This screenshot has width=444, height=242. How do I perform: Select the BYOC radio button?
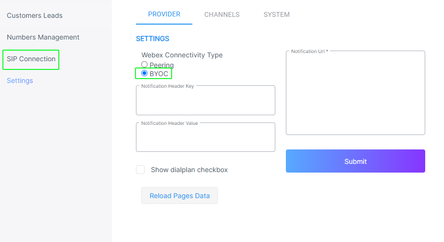point(145,73)
